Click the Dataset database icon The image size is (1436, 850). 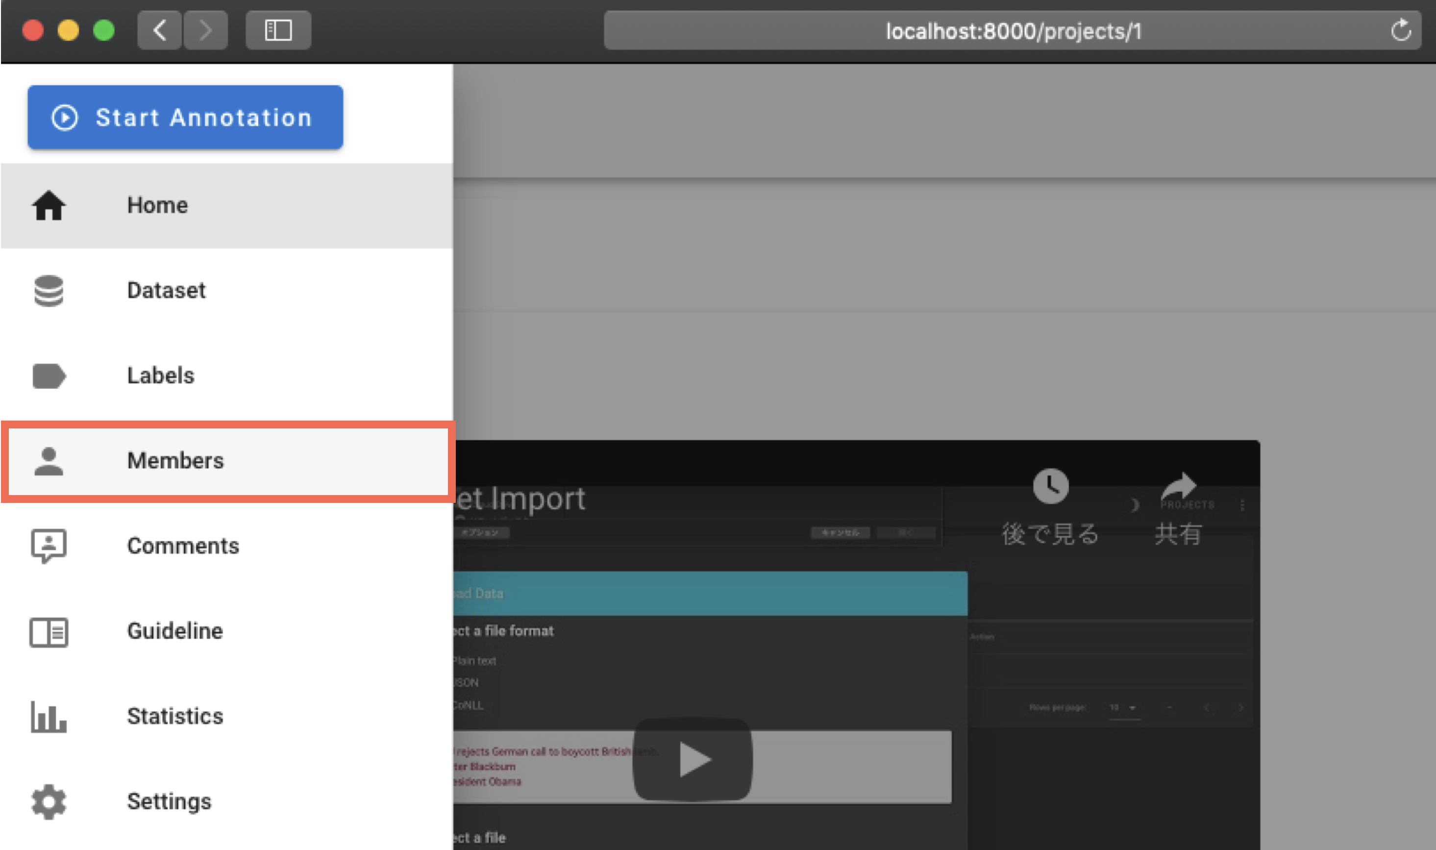[x=49, y=291]
